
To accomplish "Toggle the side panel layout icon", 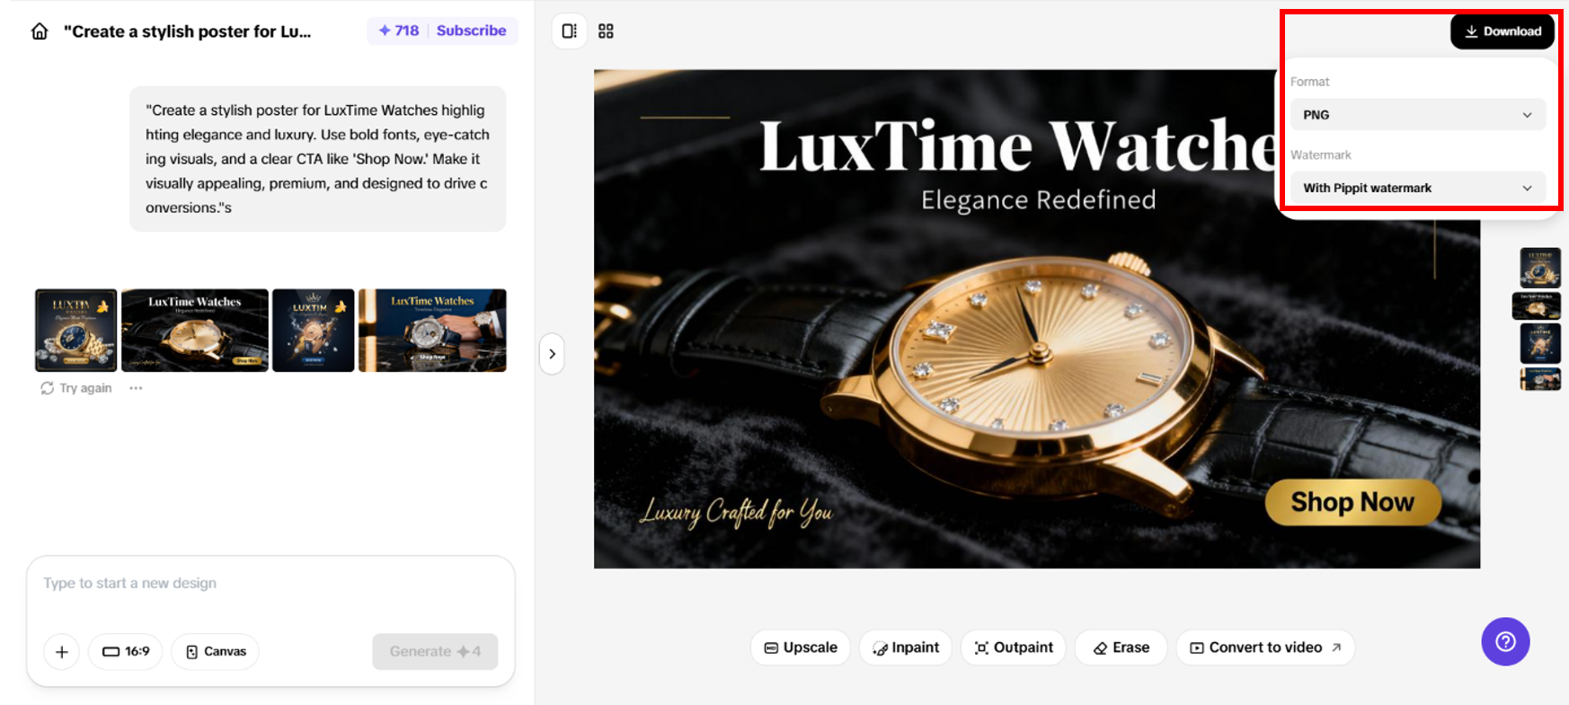I will coord(570,31).
